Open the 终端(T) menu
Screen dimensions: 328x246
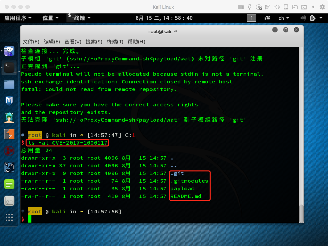115,42
